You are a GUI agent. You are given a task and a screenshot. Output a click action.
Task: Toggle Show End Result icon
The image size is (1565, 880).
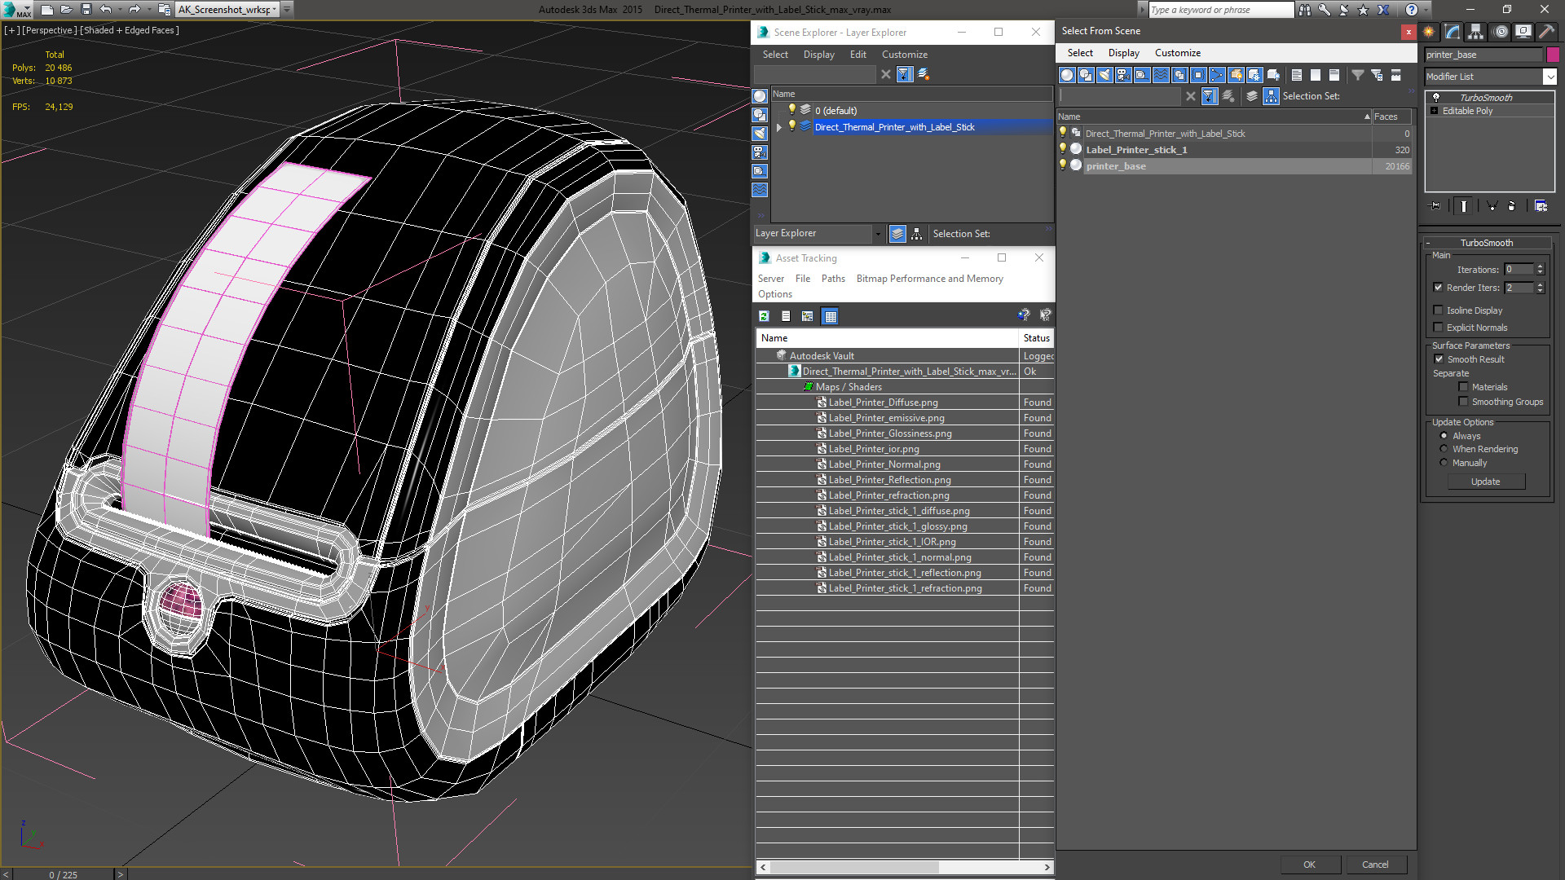pos(1464,206)
